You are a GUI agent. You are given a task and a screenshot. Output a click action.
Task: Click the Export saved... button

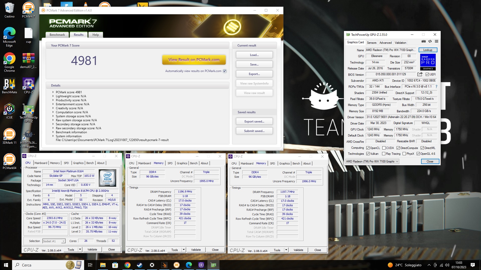[x=254, y=121]
